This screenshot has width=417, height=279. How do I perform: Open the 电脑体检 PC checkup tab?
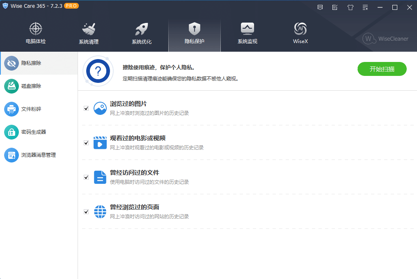[x=36, y=34]
